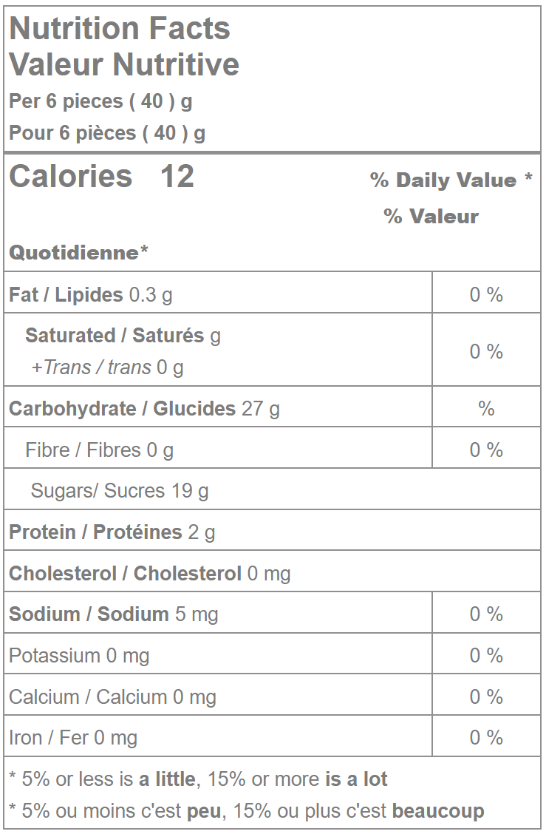Click the 'Pour 6 pièces (40) g' text

[x=107, y=133]
